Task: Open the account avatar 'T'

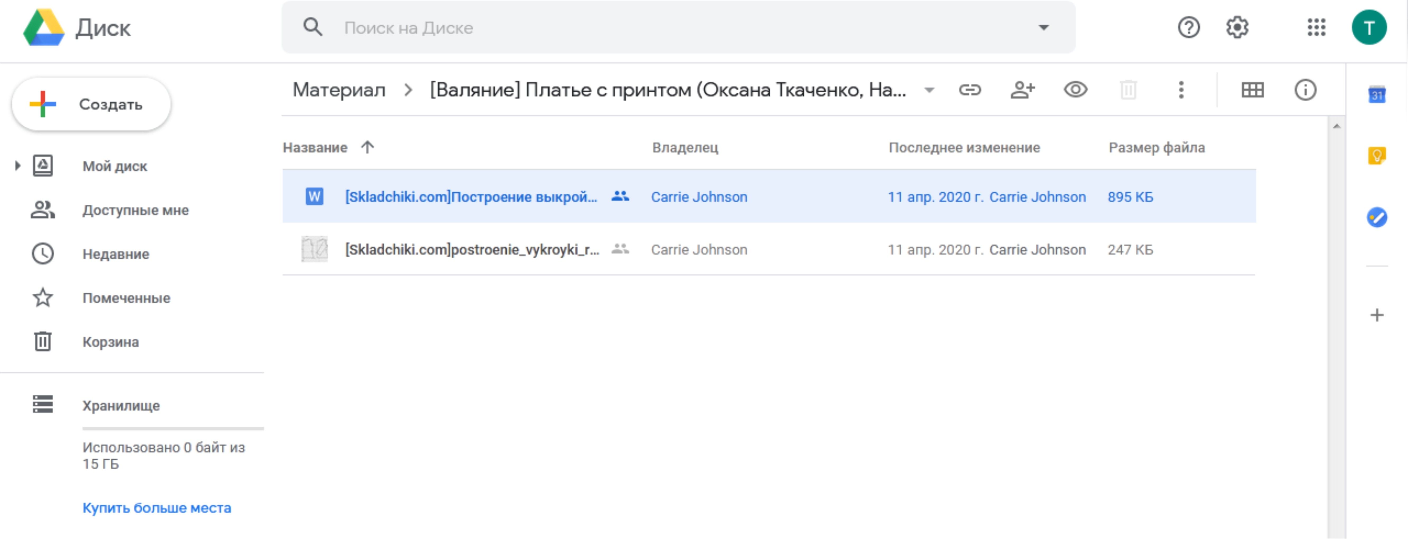Action: (x=1369, y=27)
